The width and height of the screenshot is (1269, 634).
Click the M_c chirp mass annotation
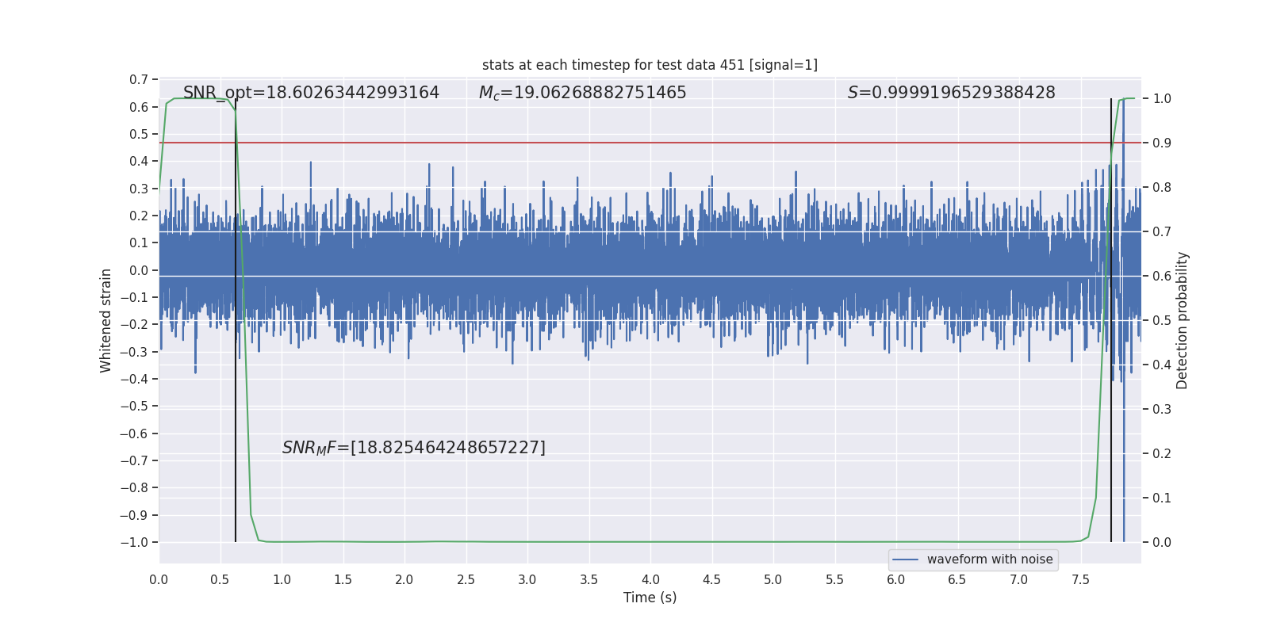tap(582, 93)
